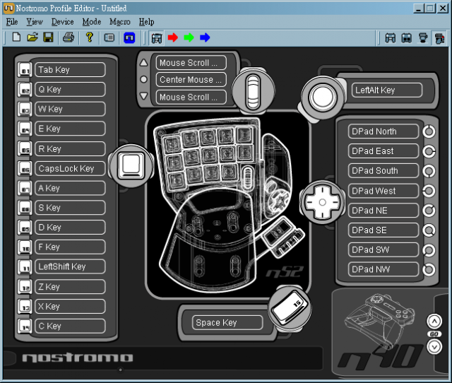Image resolution: width=452 pixels, height=383 pixels.
Task: Click the large keycap button graphic
Action: (131, 166)
